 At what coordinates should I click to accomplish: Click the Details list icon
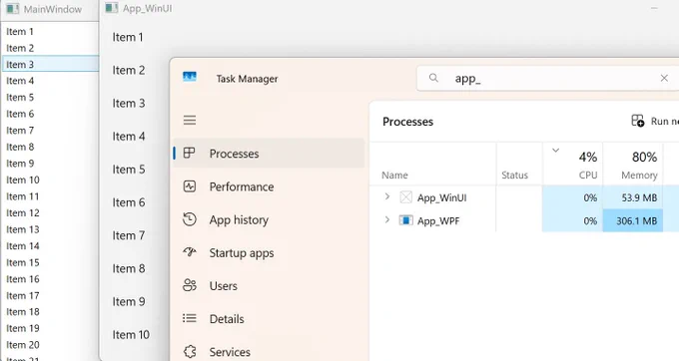pyautogui.click(x=190, y=318)
